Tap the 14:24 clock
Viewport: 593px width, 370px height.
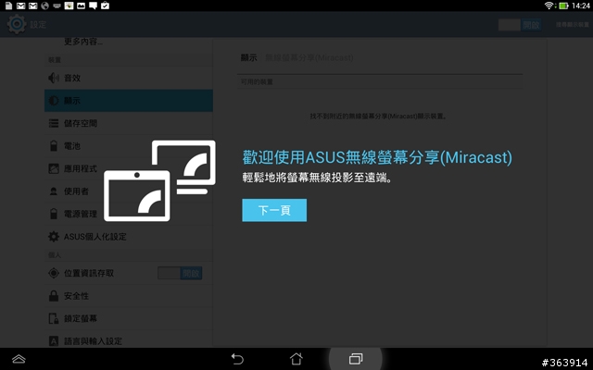coord(581,6)
